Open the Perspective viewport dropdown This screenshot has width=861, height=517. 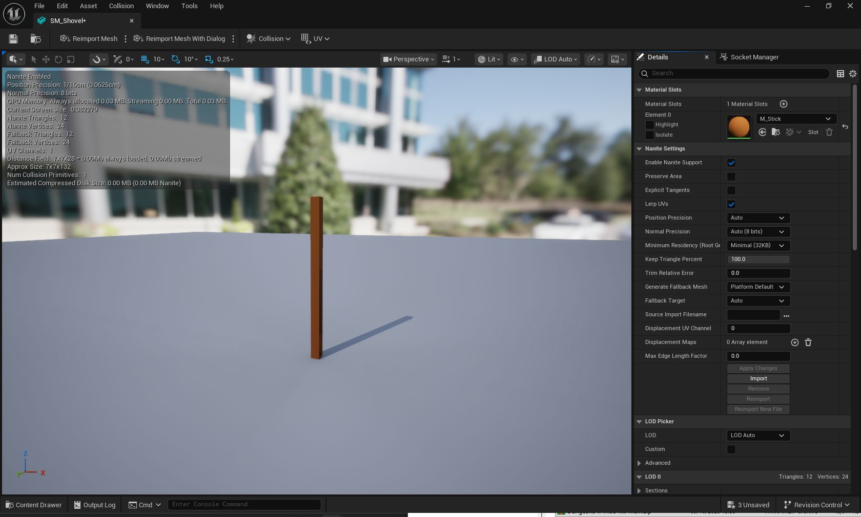pos(408,59)
